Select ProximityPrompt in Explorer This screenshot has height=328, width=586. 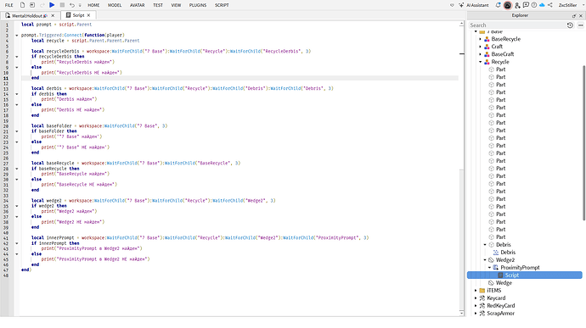pyautogui.click(x=520, y=268)
